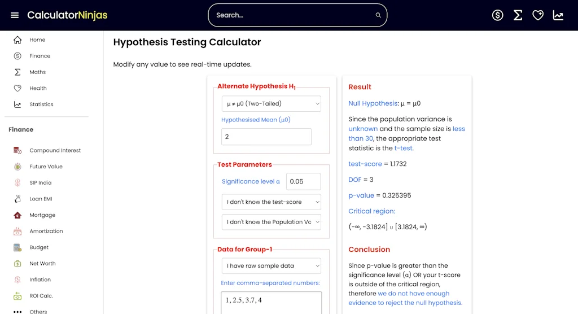
Task: Open the hamburger menu icon
Action: click(x=14, y=15)
